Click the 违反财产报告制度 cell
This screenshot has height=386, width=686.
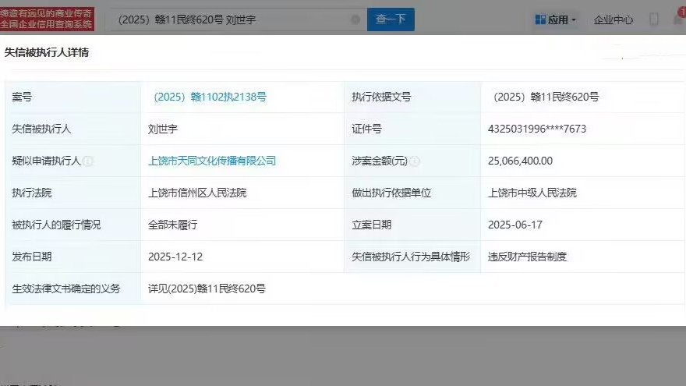click(x=527, y=257)
